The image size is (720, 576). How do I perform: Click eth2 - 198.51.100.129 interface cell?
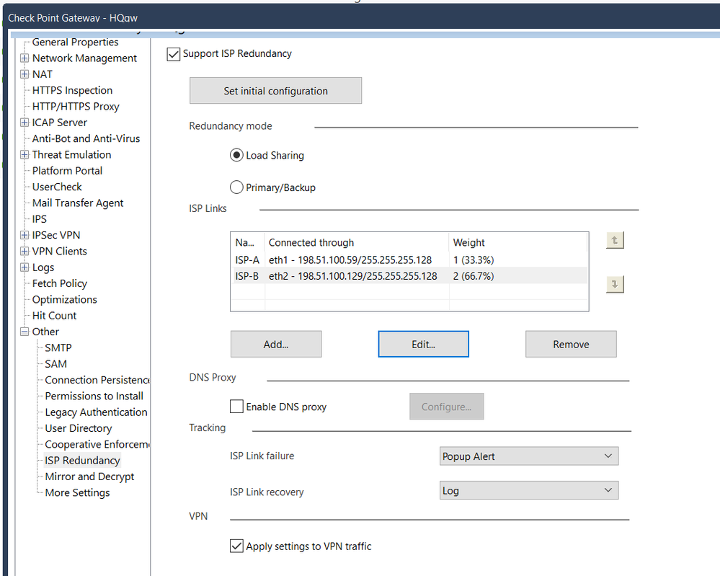[352, 276]
